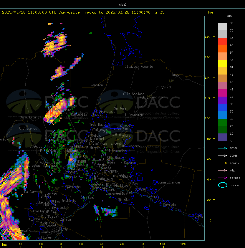The width and height of the screenshot is (245, 248).
Task: Click the Clla.SanJose map label
Action: coord(134,94)
